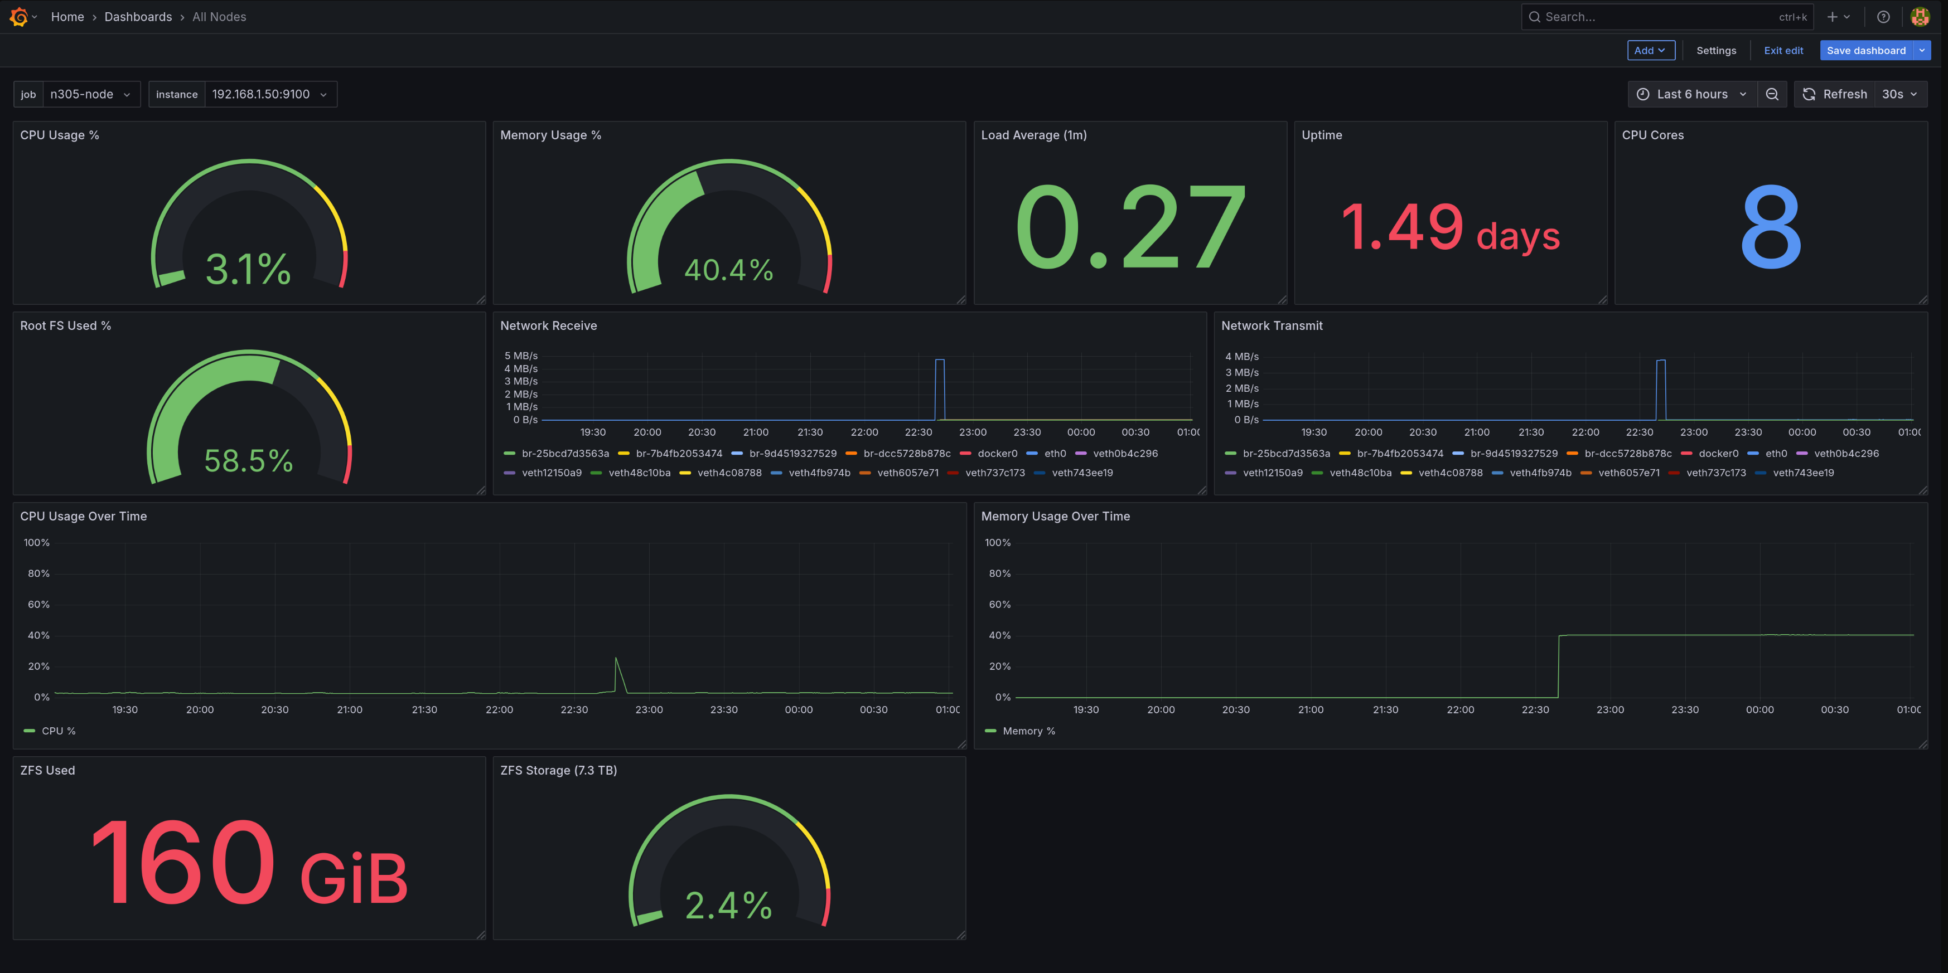Viewport: 1948px width, 973px height.
Task: Toggle the CPU % series in CPU Usage Over Time
Action: tap(58, 731)
